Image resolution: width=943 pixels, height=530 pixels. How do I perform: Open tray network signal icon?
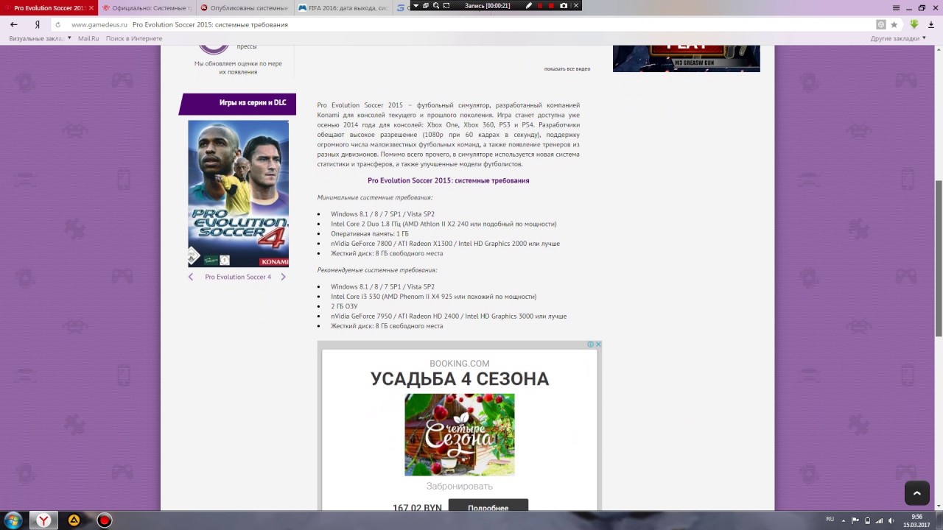pyautogui.click(x=880, y=520)
